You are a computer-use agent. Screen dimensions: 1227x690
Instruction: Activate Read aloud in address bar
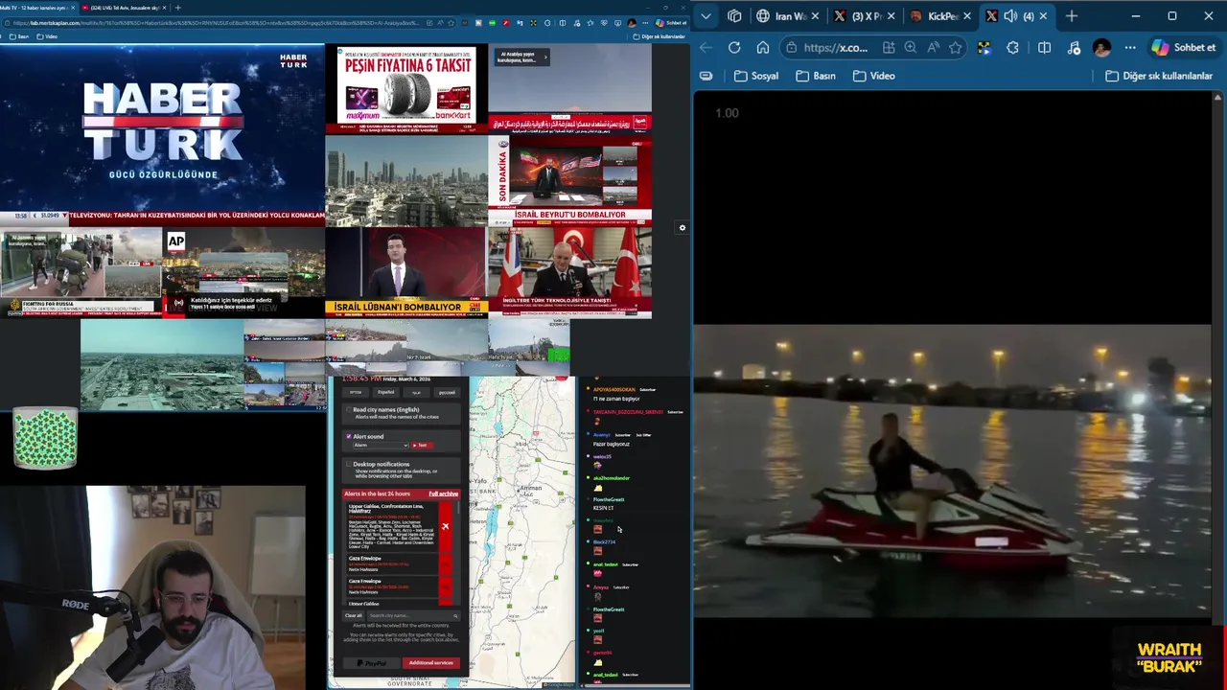[x=933, y=47]
